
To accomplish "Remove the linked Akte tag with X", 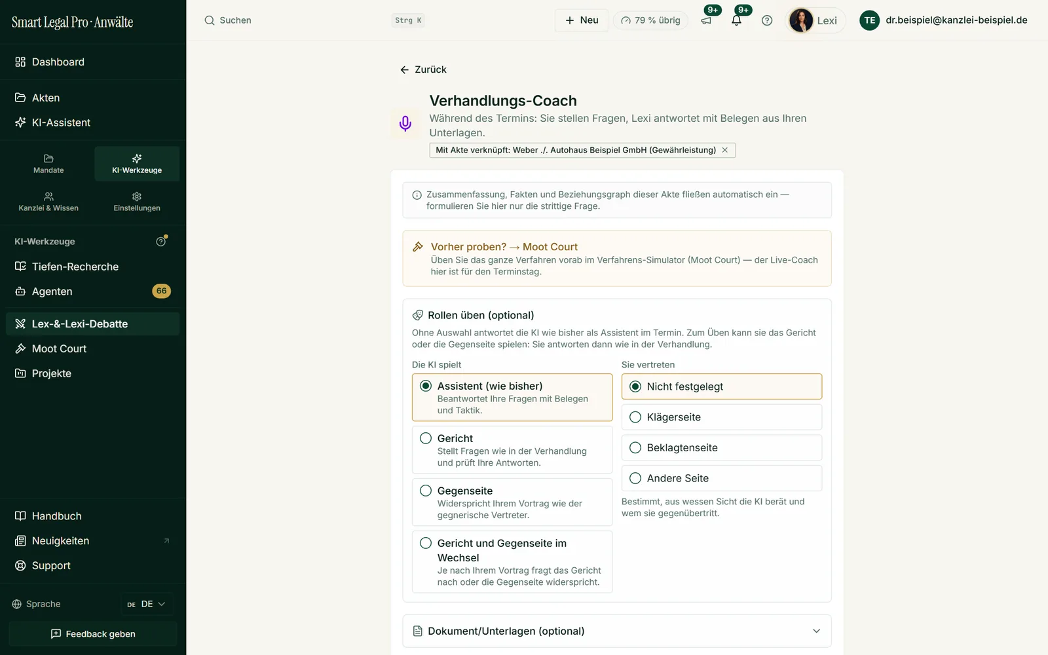I will (725, 150).
